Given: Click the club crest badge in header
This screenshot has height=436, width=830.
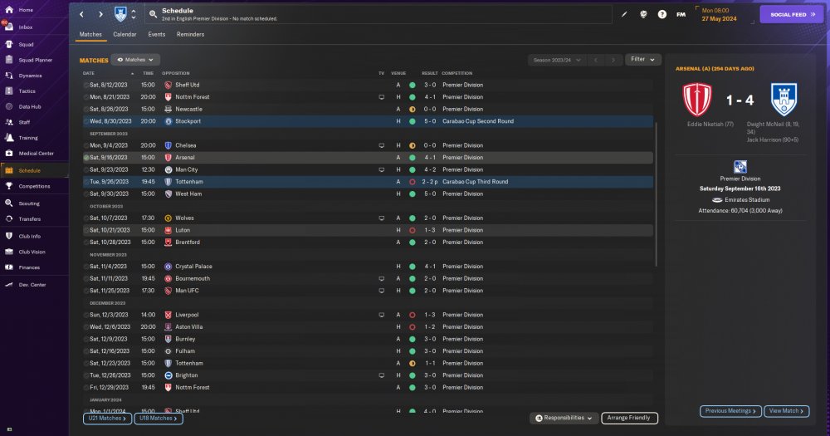Looking at the screenshot, I should click(120, 14).
